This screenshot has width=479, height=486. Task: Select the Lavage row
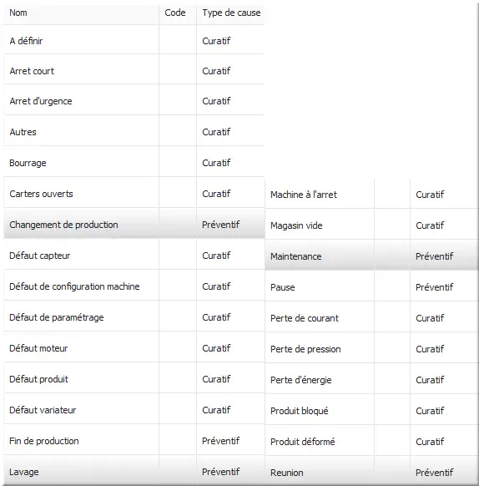pyautogui.click(x=134, y=472)
